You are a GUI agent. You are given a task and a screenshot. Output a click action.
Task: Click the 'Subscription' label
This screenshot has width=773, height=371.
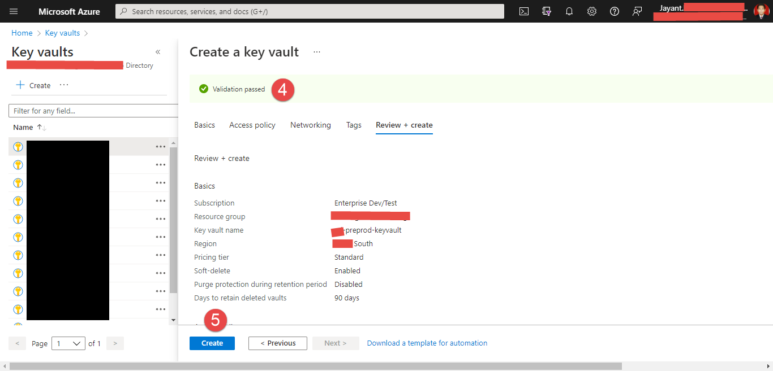pyautogui.click(x=214, y=203)
